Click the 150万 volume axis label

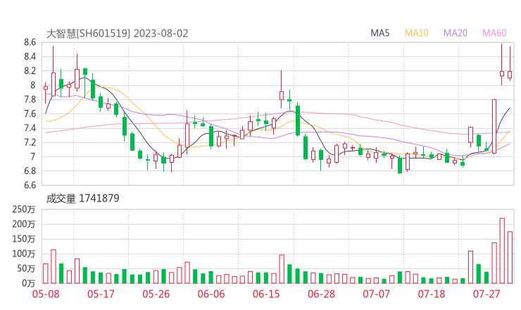[24, 239]
